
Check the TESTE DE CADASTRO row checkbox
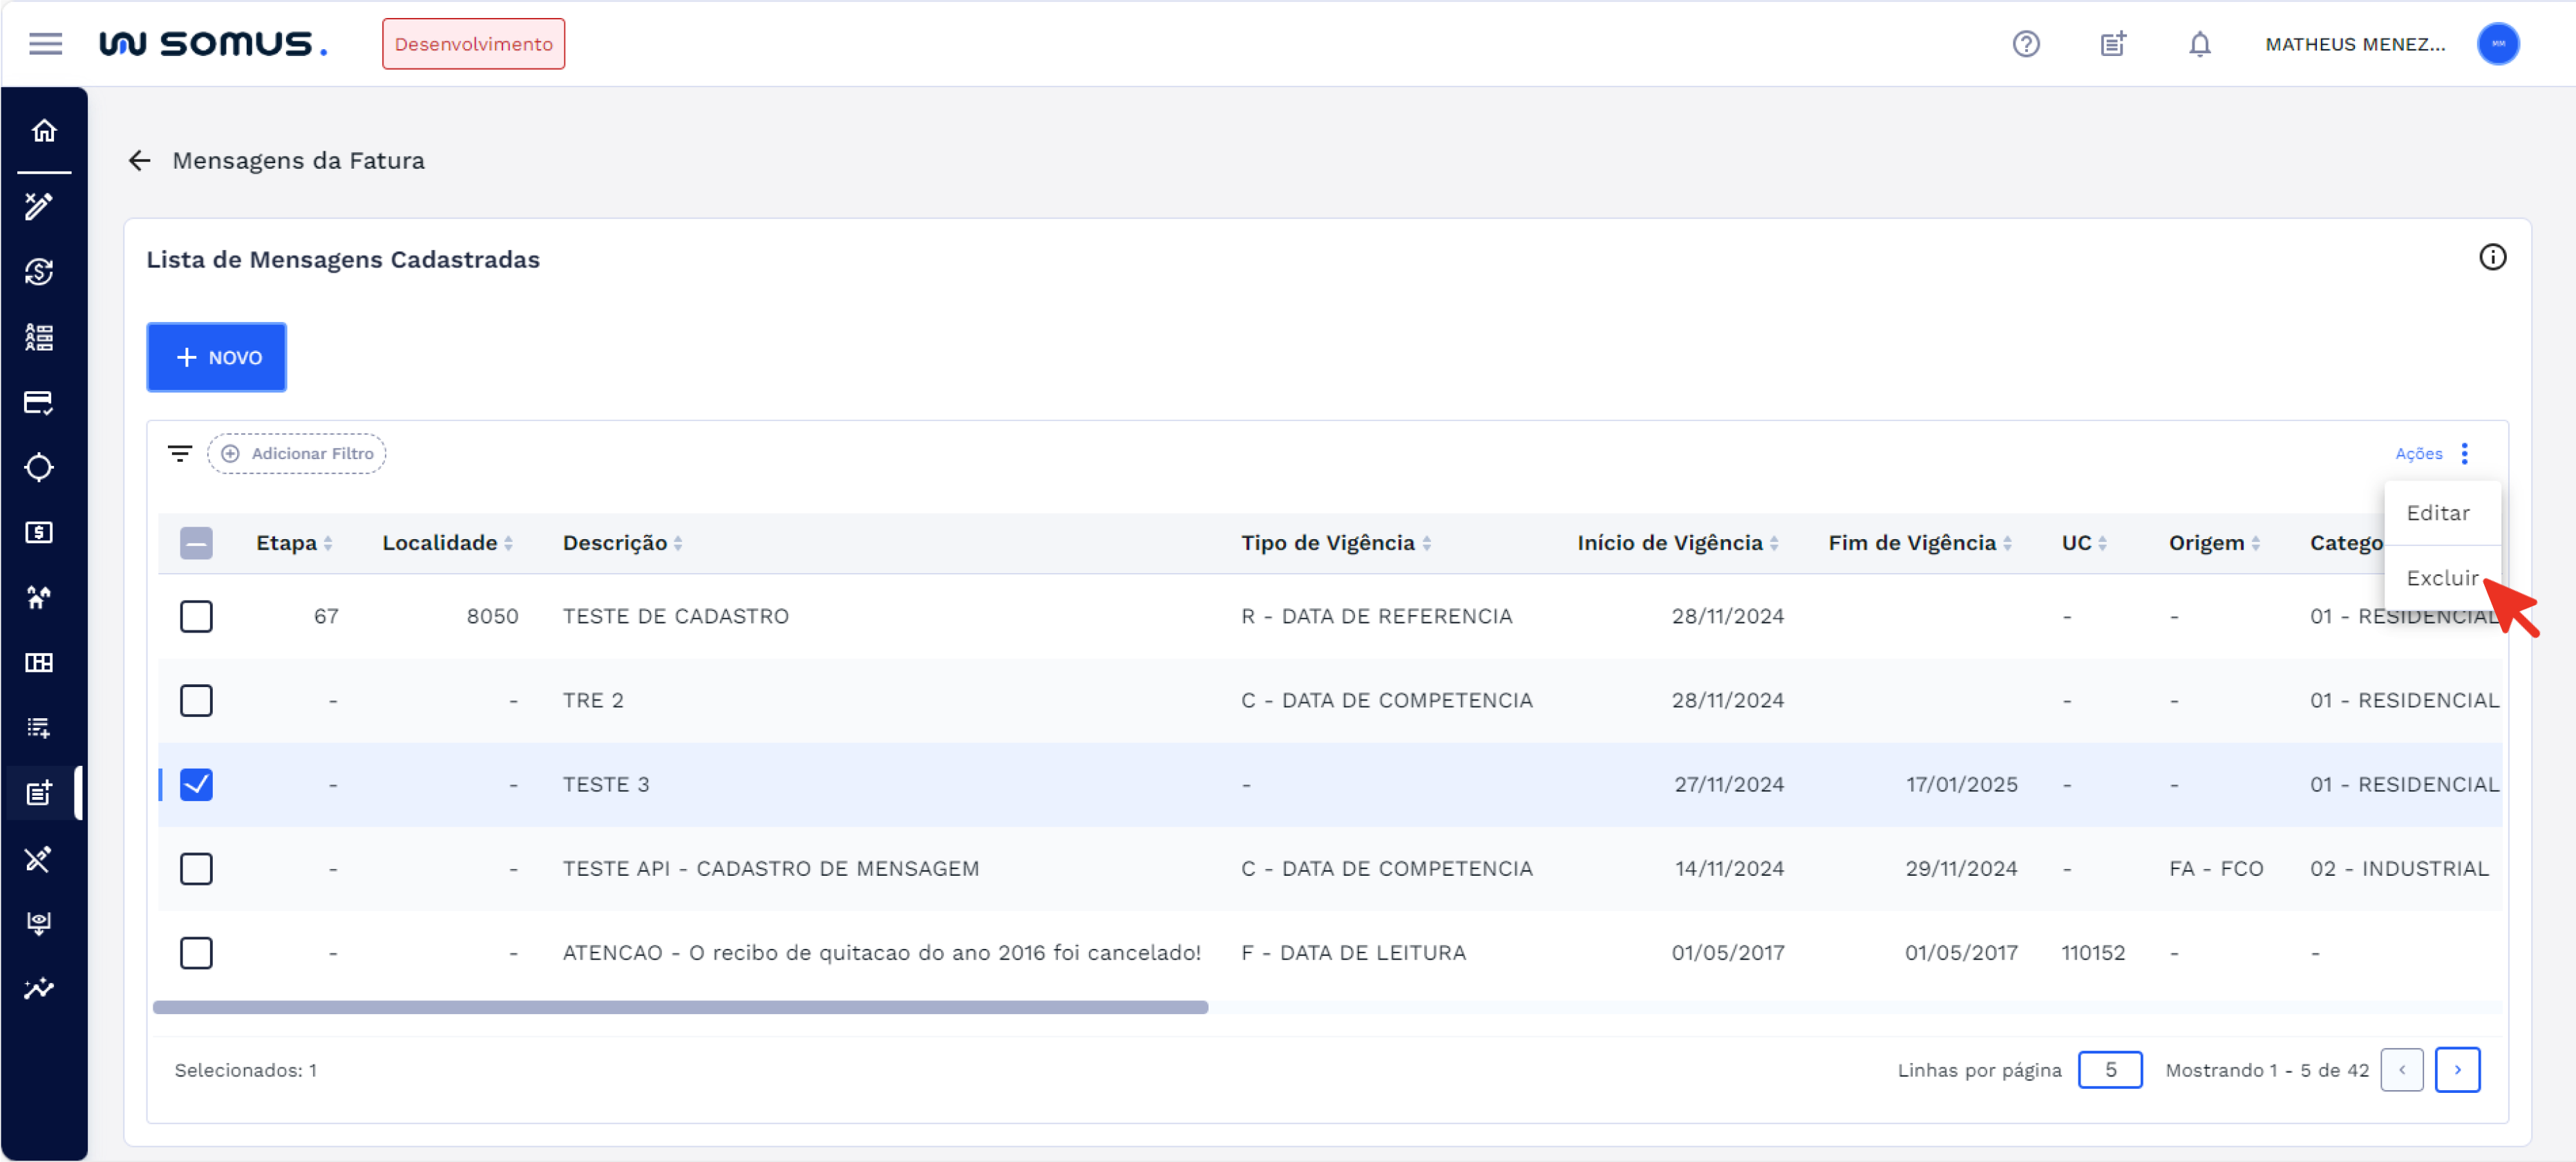(x=196, y=616)
